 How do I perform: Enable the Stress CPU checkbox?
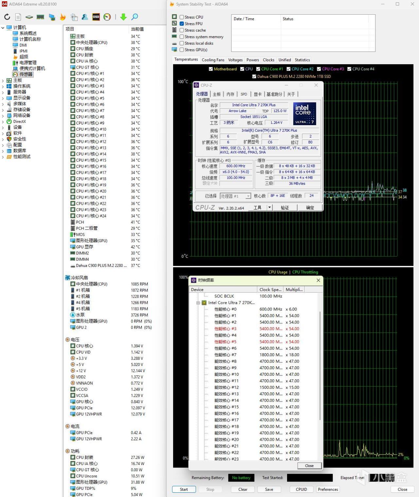pos(182,17)
